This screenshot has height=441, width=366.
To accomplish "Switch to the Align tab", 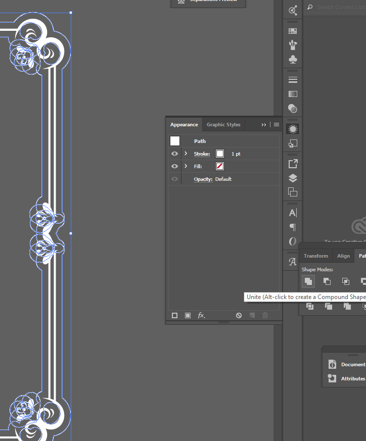I will click(x=343, y=256).
